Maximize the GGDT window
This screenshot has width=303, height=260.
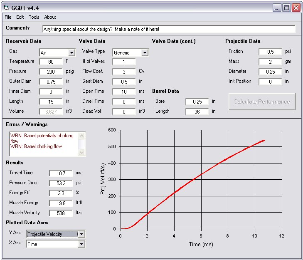tap(287, 7)
